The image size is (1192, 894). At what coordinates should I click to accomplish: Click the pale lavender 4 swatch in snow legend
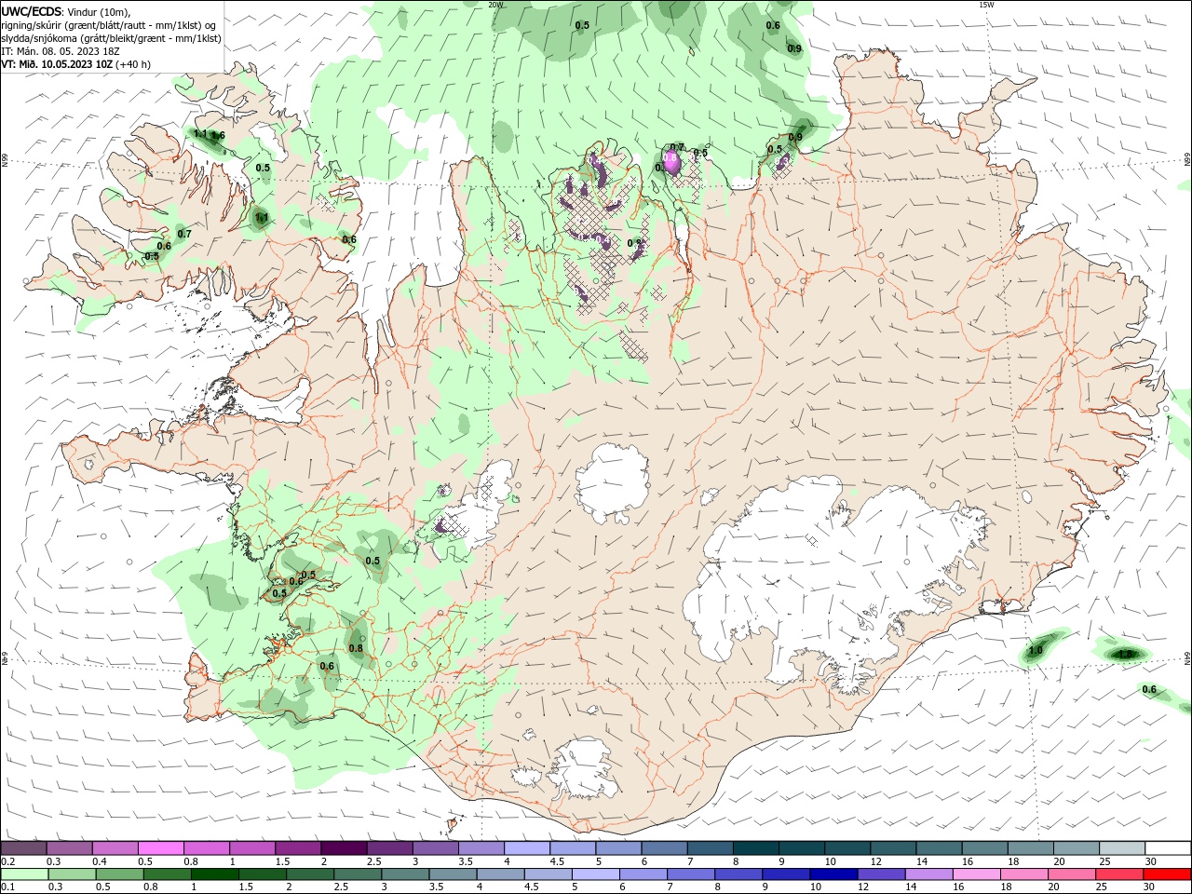coord(527,848)
